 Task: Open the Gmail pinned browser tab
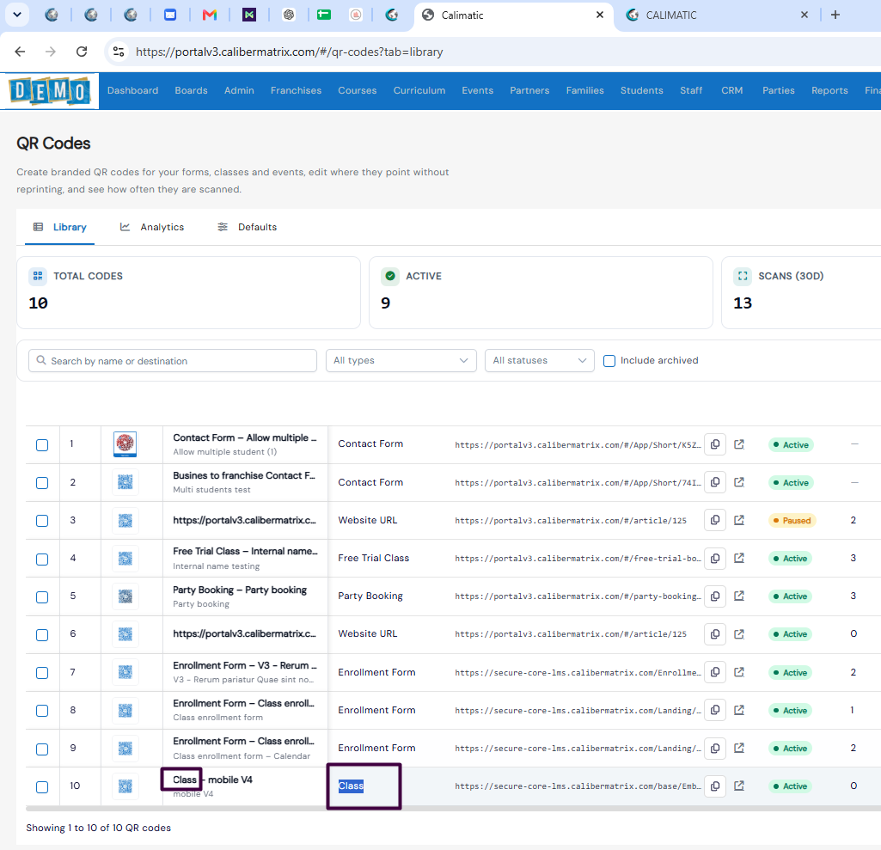[x=210, y=15]
